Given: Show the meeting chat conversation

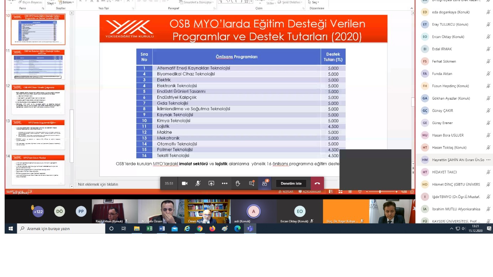Looking at the screenshot, I should pos(252,183).
